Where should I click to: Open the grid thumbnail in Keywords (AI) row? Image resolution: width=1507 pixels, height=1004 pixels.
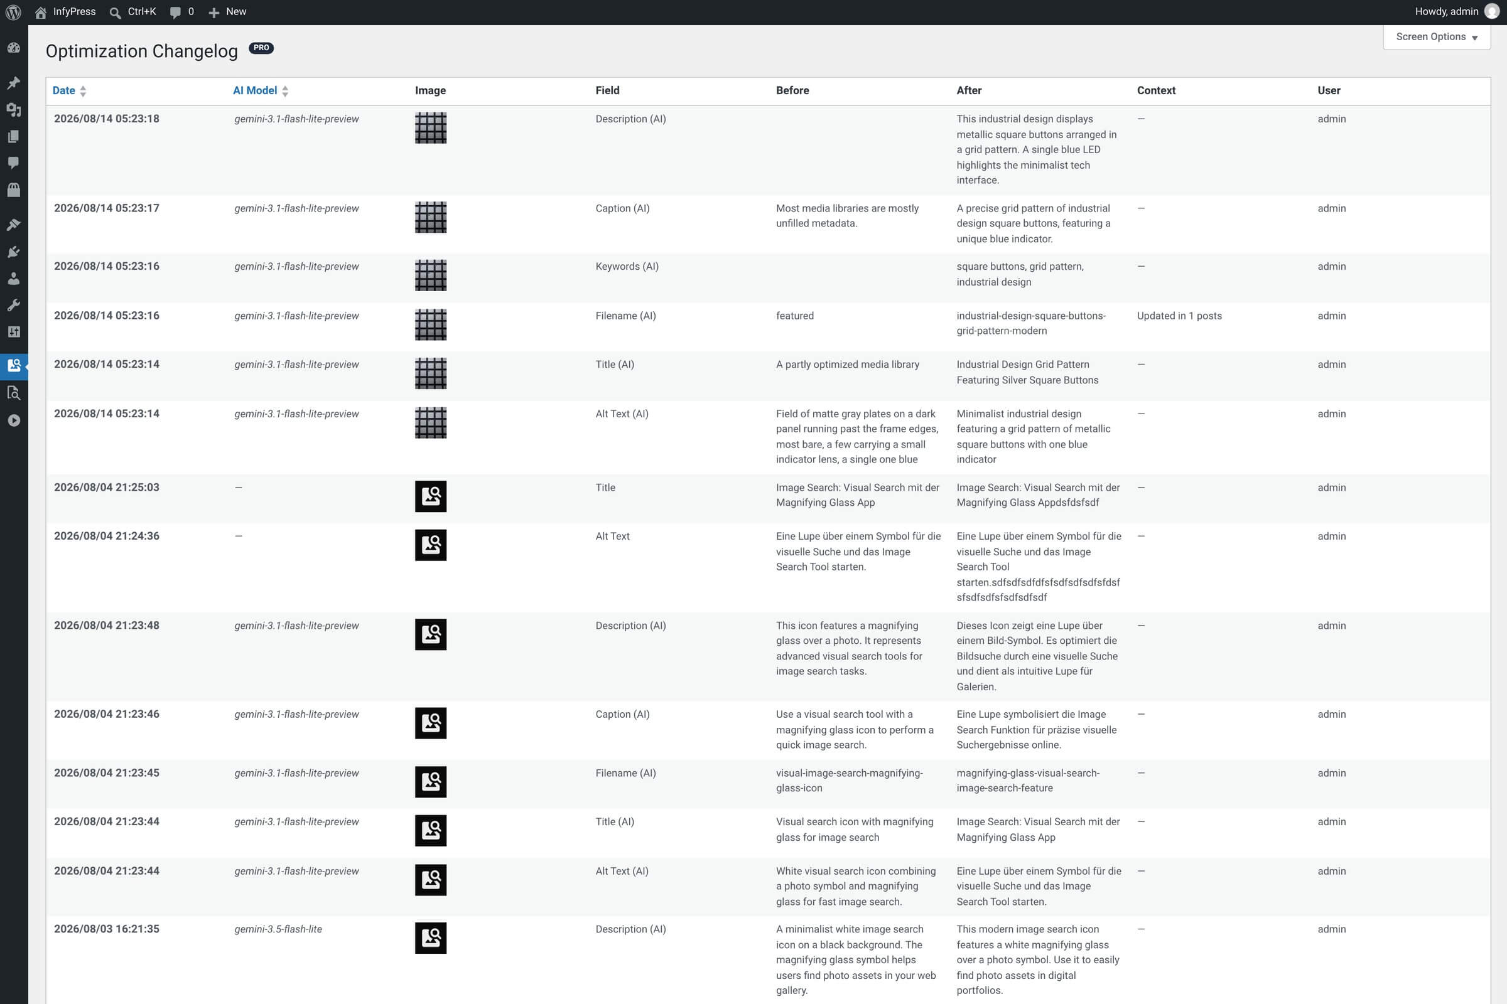click(x=431, y=275)
